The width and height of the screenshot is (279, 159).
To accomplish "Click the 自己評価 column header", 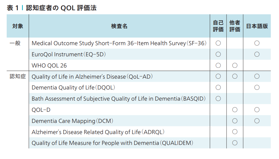I will pos(218,26).
